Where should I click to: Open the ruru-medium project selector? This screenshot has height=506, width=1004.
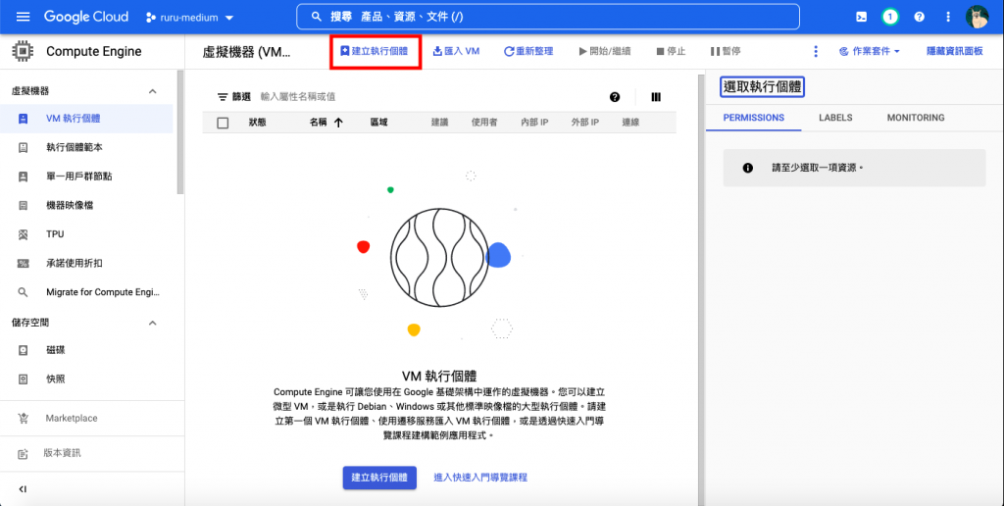click(189, 18)
